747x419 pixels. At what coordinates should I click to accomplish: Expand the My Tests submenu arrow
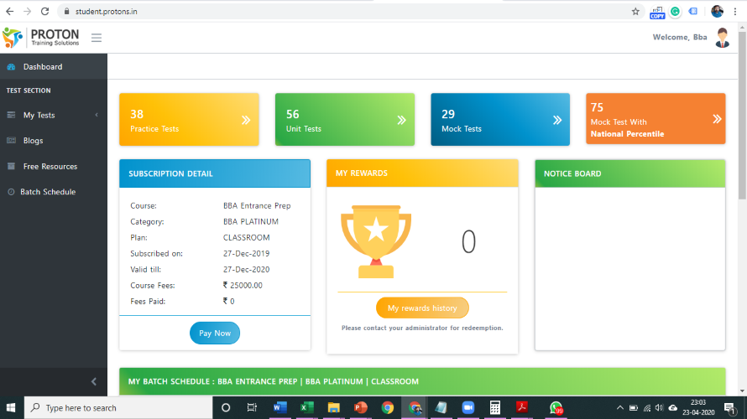[97, 115]
